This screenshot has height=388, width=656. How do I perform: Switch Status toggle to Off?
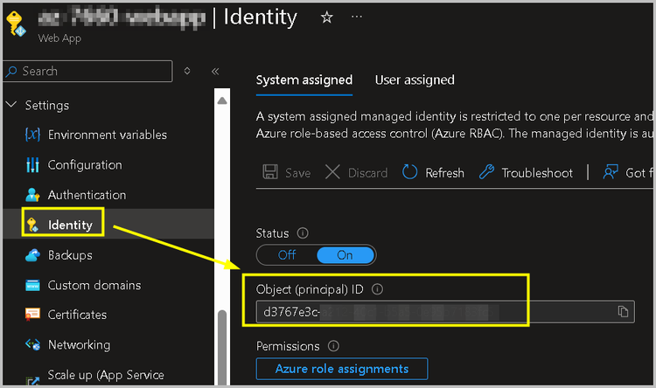[287, 255]
